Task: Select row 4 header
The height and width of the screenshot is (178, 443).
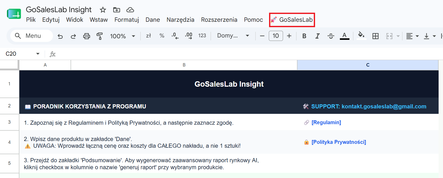Action: pyautogui.click(x=9, y=142)
